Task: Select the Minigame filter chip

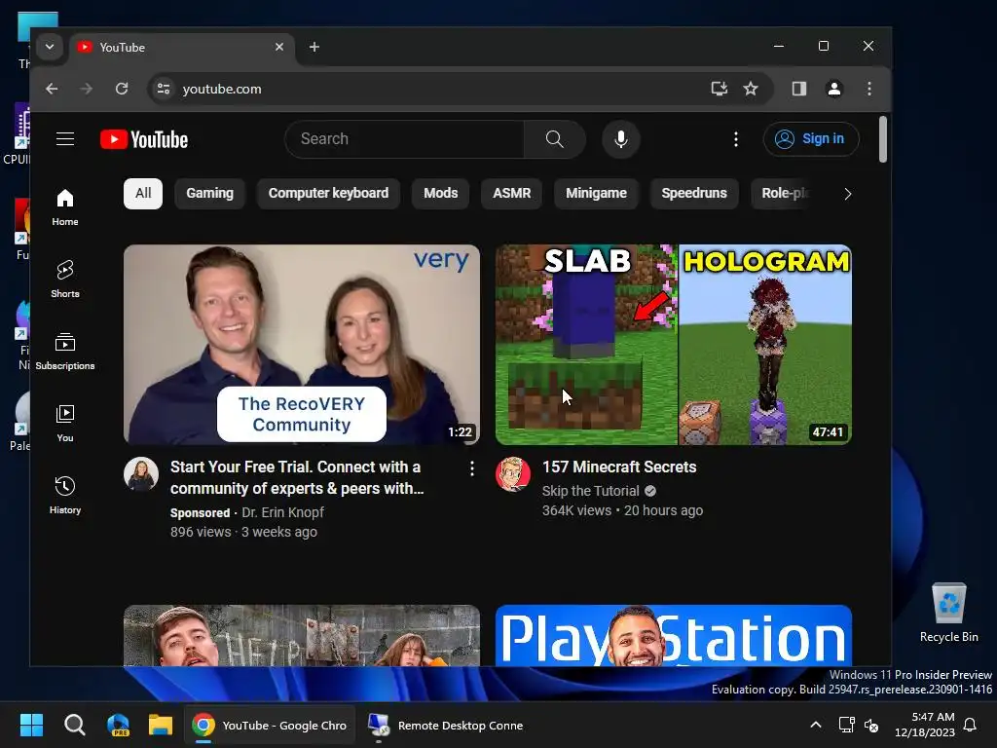Action: tap(597, 193)
